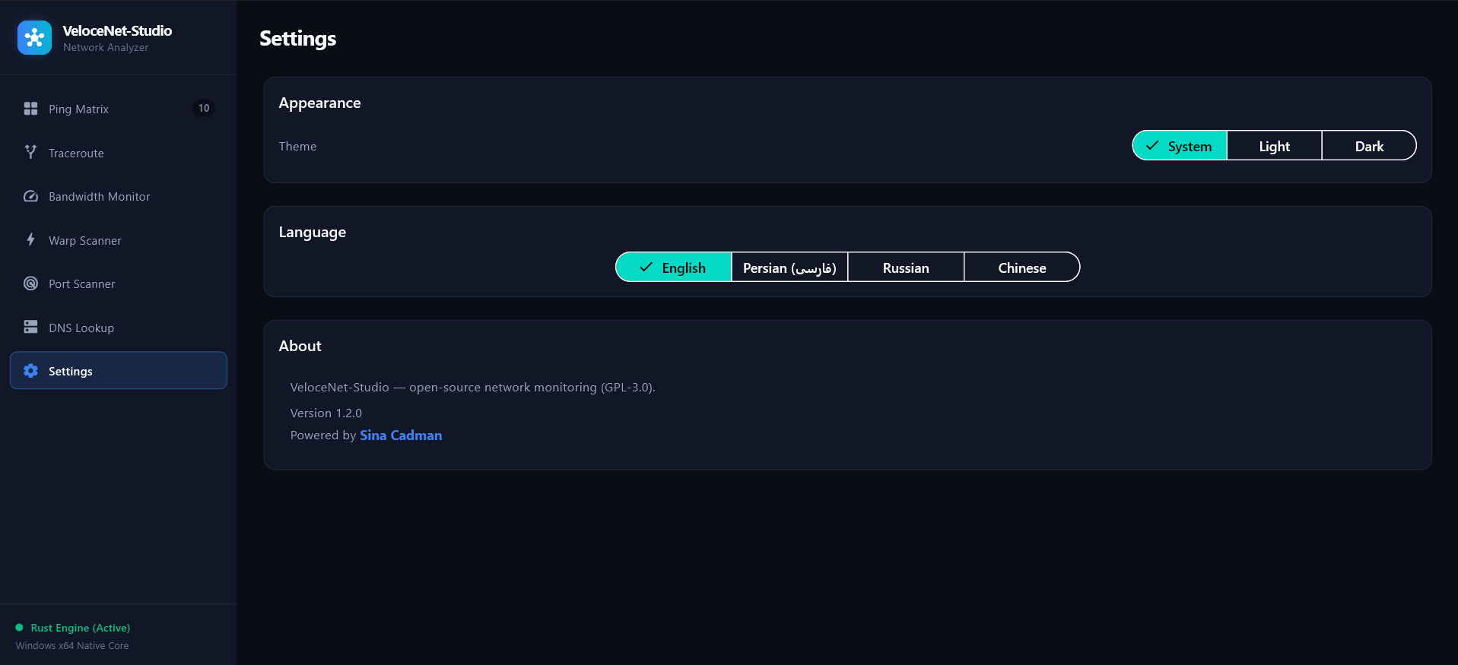1458x665 pixels.
Task: Choose Russian language
Action: [906, 268]
